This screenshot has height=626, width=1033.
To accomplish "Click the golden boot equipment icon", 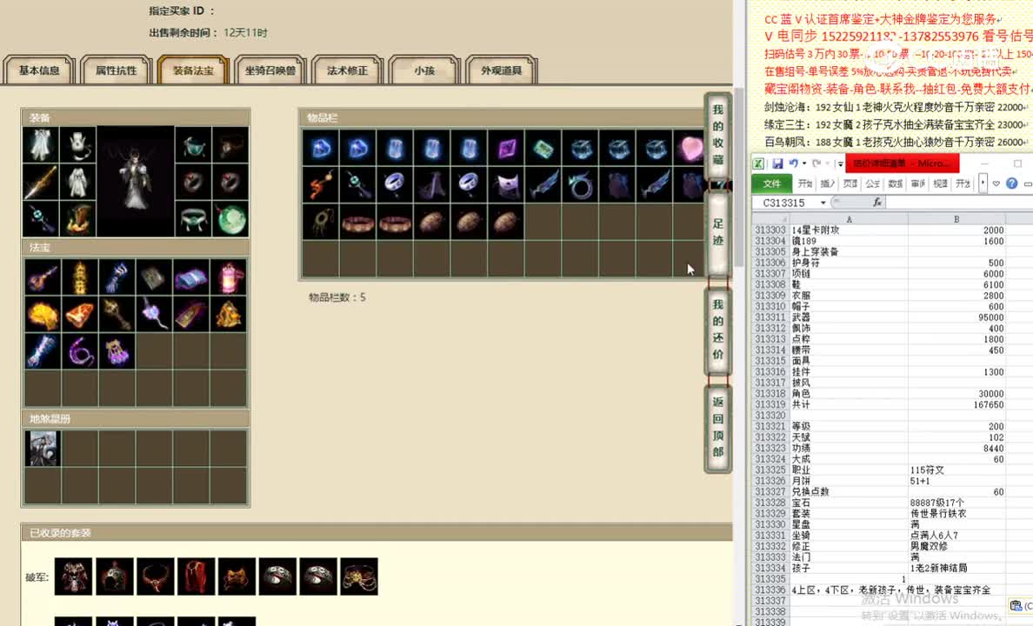I will click(x=77, y=219).
